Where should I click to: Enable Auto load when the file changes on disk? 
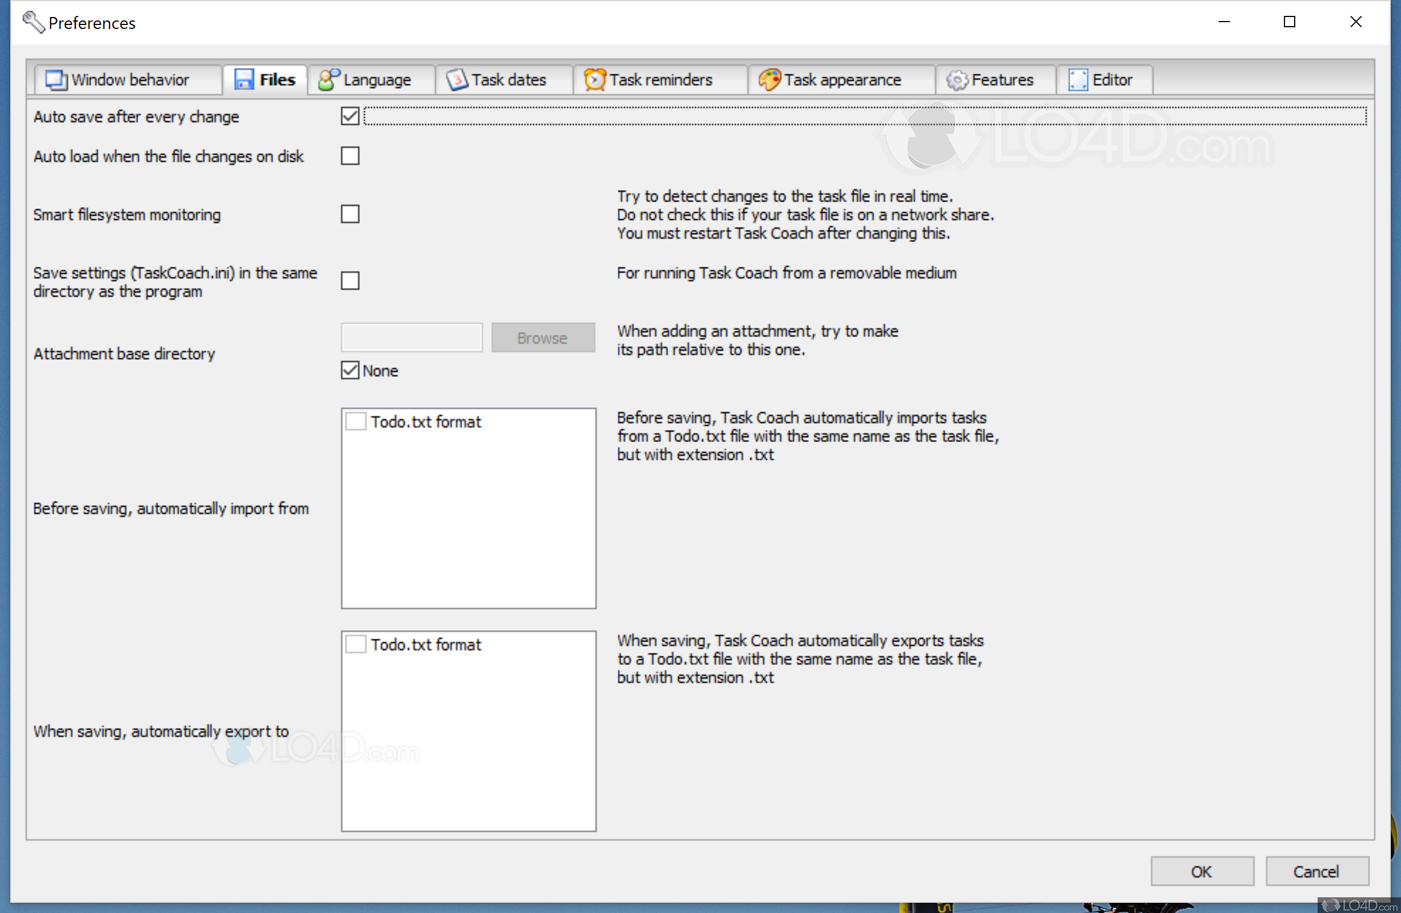coord(350,156)
